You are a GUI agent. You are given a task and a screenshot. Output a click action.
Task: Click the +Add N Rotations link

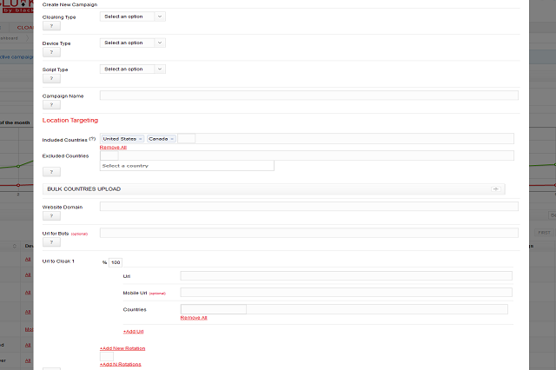click(120, 364)
